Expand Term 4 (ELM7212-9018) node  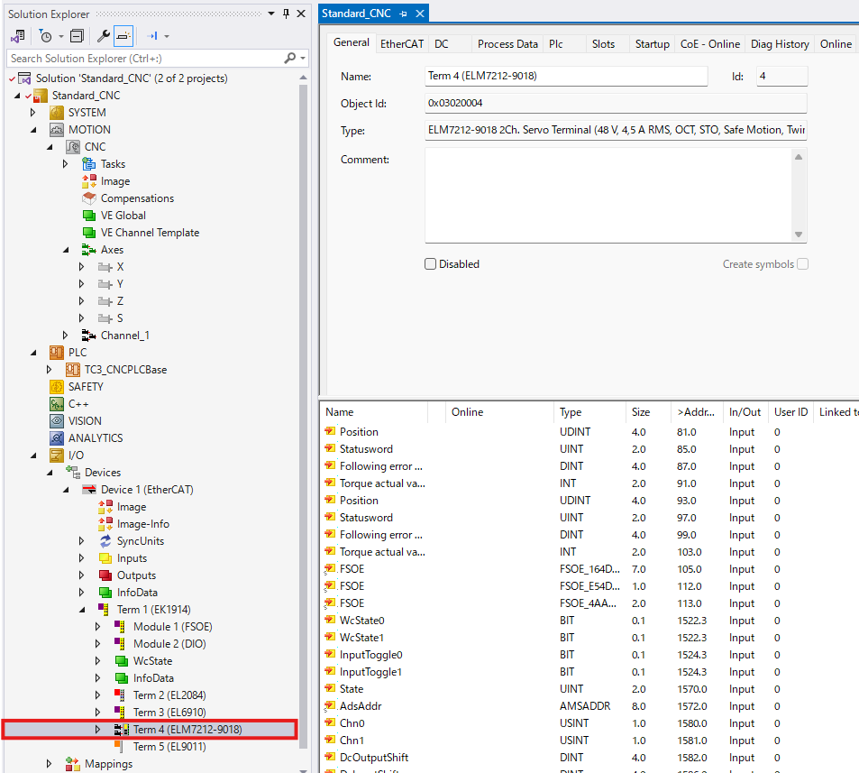click(x=97, y=729)
